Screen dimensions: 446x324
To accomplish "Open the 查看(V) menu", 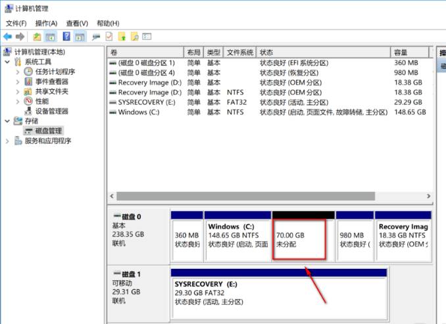I will [77, 23].
